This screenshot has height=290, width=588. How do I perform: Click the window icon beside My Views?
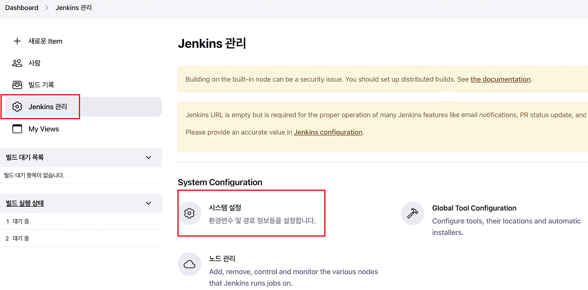[x=17, y=129]
